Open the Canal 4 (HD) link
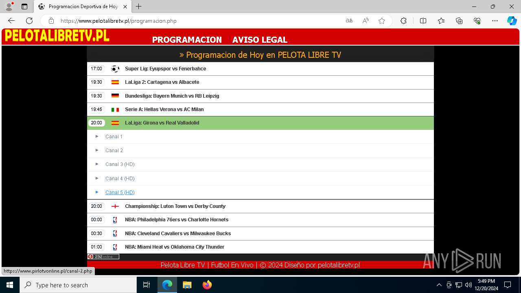 tap(120, 179)
